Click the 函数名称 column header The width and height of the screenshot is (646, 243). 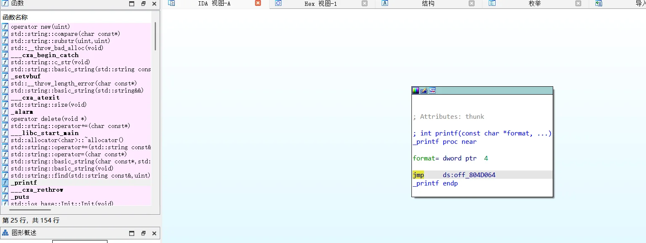tap(15, 17)
